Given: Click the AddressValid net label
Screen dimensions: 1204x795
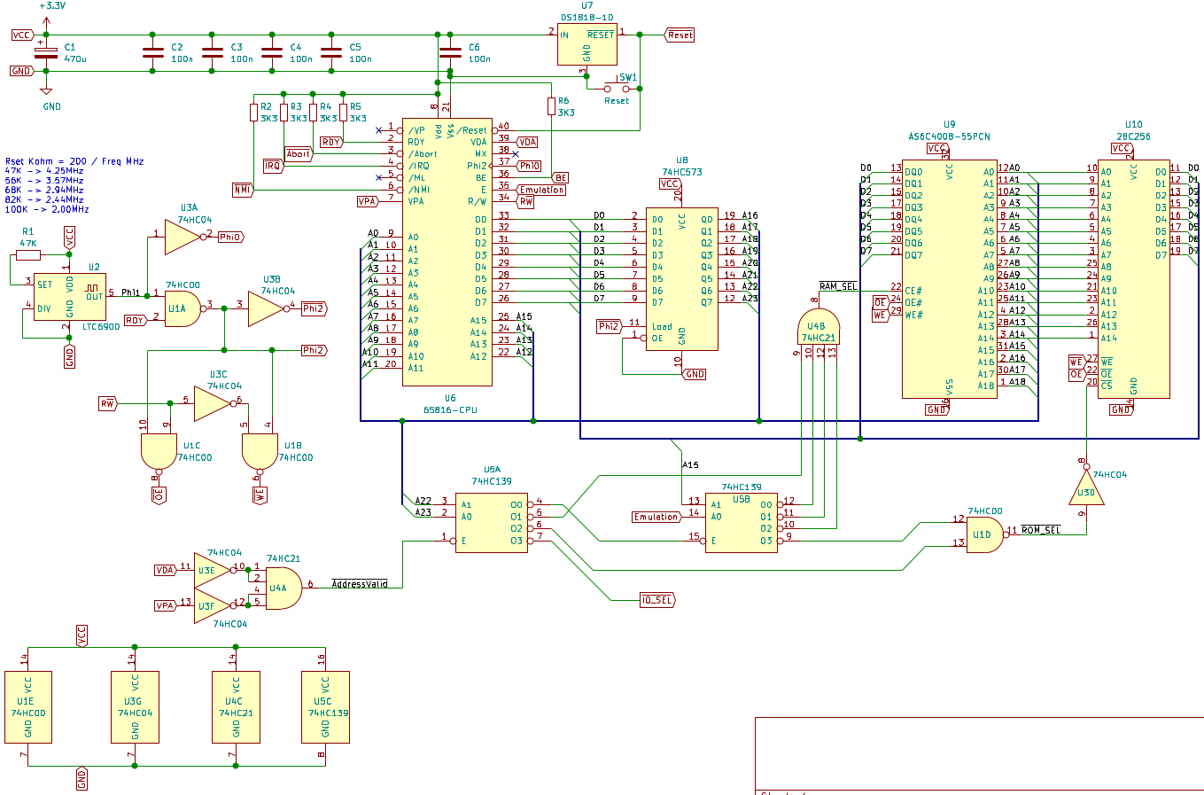Looking at the screenshot, I should coord(360,584).
